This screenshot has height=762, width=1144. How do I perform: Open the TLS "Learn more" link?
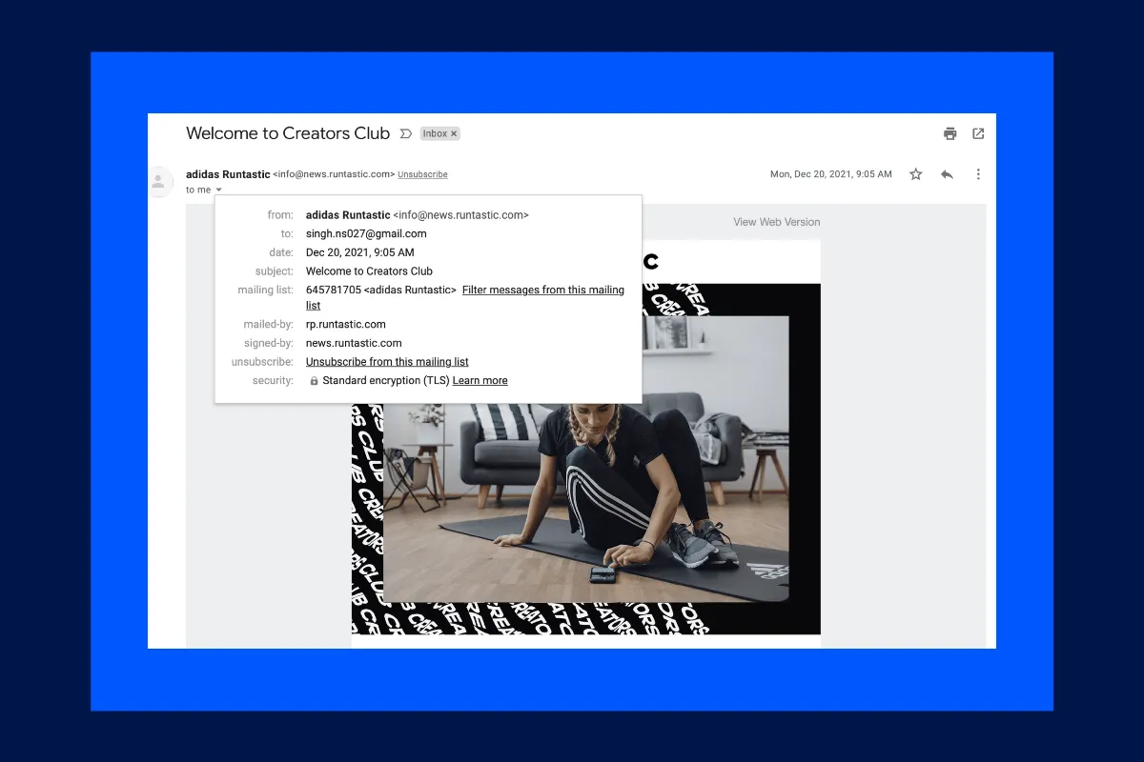tap(480, 380)
